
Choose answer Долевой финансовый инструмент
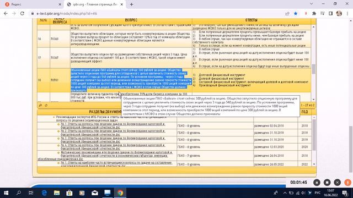coord(221,79)
